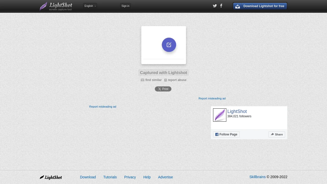The image size is (327, 184).
Task: Open the Twitter bird icon link
Action: pyautogui.click(x=215, y=6)
